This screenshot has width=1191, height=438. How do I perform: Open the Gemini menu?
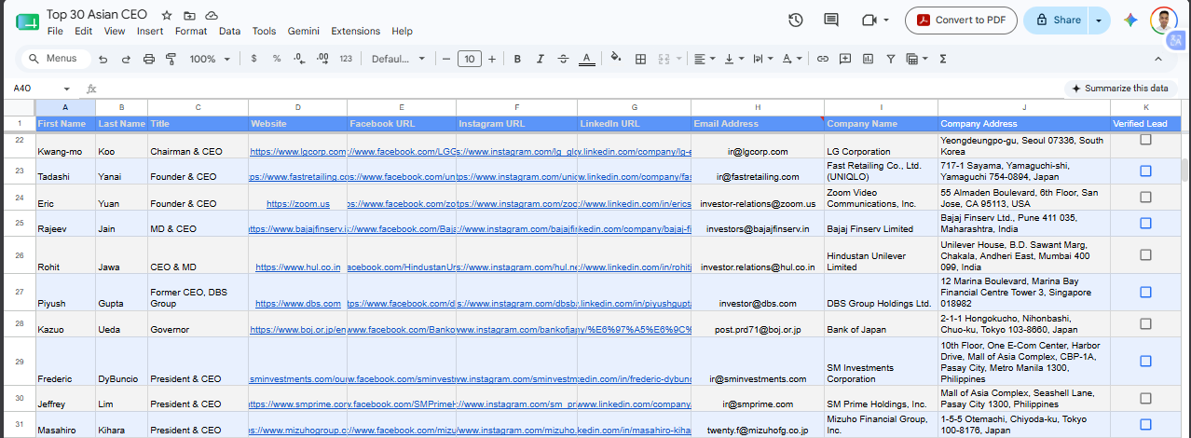[305, 31]
